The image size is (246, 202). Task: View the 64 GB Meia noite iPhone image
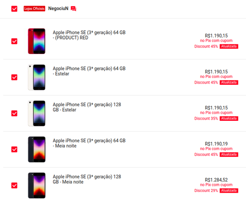tap(37, 149)
